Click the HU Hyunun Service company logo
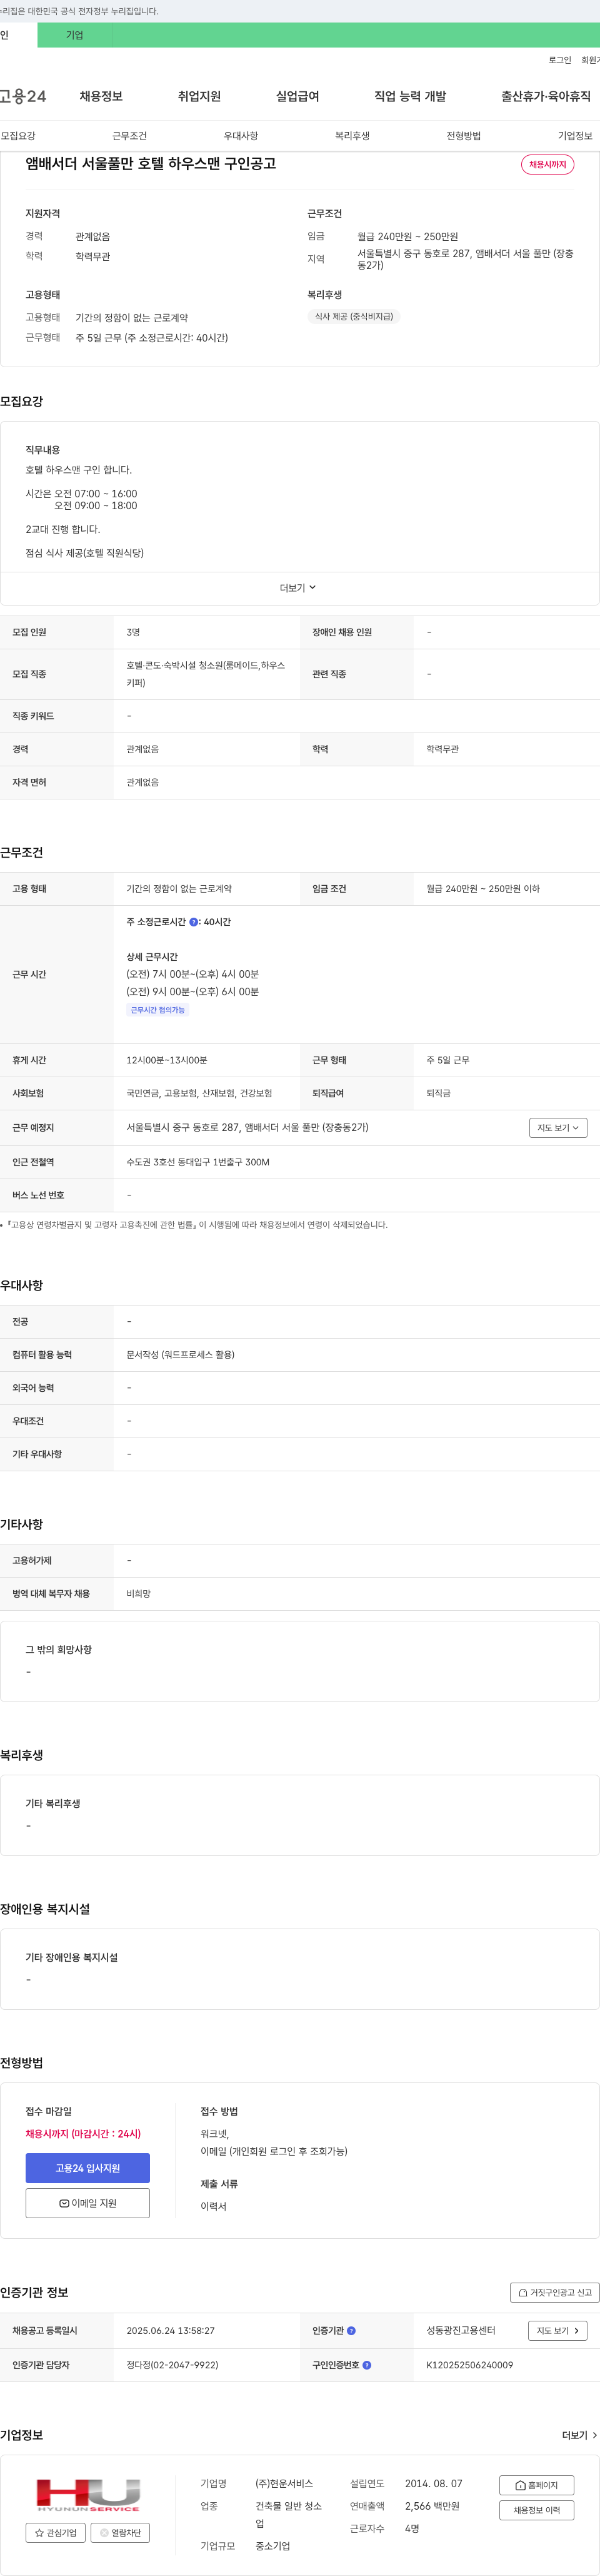Image resolution: width=600 pixels, height=2576 pixels. pyautogui.click(x=88, y=2494)
